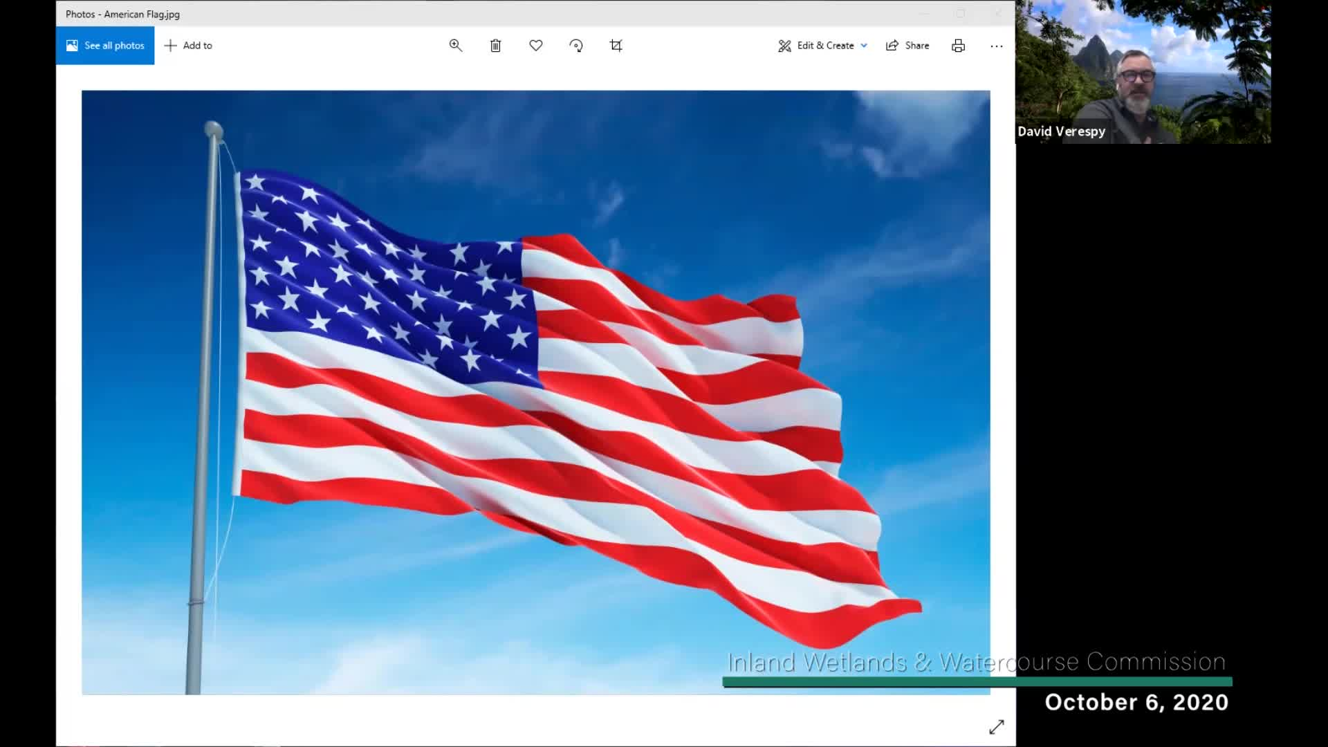1328x747 pixels.
Task: Click the American flag photo
Action: 535,392
